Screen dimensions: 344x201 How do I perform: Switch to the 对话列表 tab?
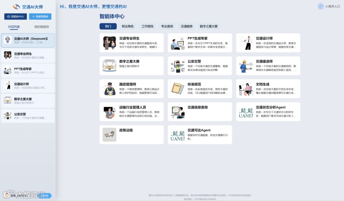pyautogui.click(x=14, y=27)
